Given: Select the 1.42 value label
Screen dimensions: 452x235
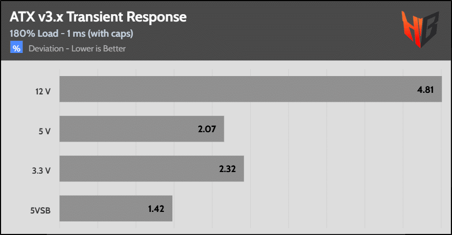Looking at the screenshot, I should point(156,209).
